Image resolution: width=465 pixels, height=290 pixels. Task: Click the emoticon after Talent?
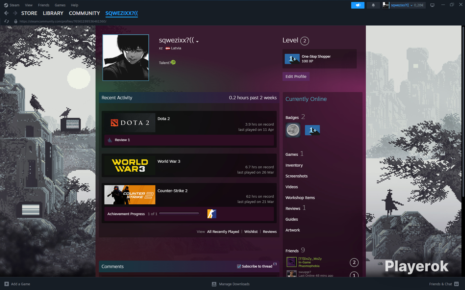(x=173, y=62)
